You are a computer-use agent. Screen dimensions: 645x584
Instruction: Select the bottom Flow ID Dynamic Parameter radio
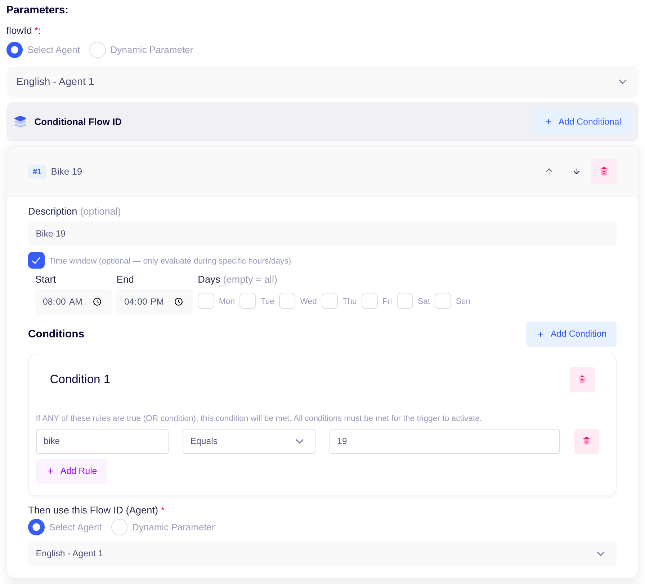click(119, 527)
